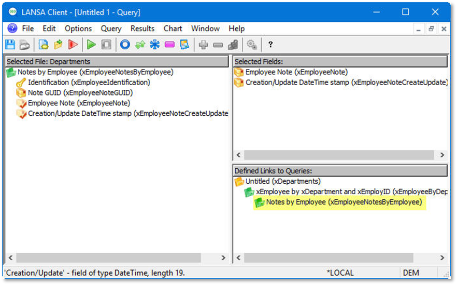The width and height of the screenshot is (457, 285).
Task: Click the gray plus toolbar icon
Action: (x=203, y=45)
